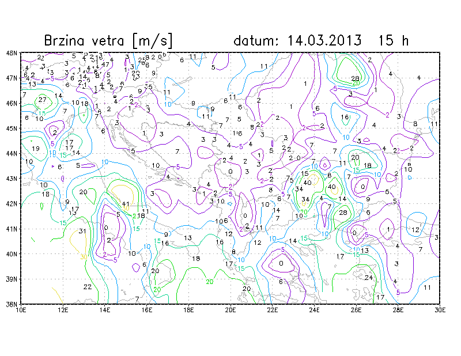Click the wind speed value 31

(x=82, y=231)
